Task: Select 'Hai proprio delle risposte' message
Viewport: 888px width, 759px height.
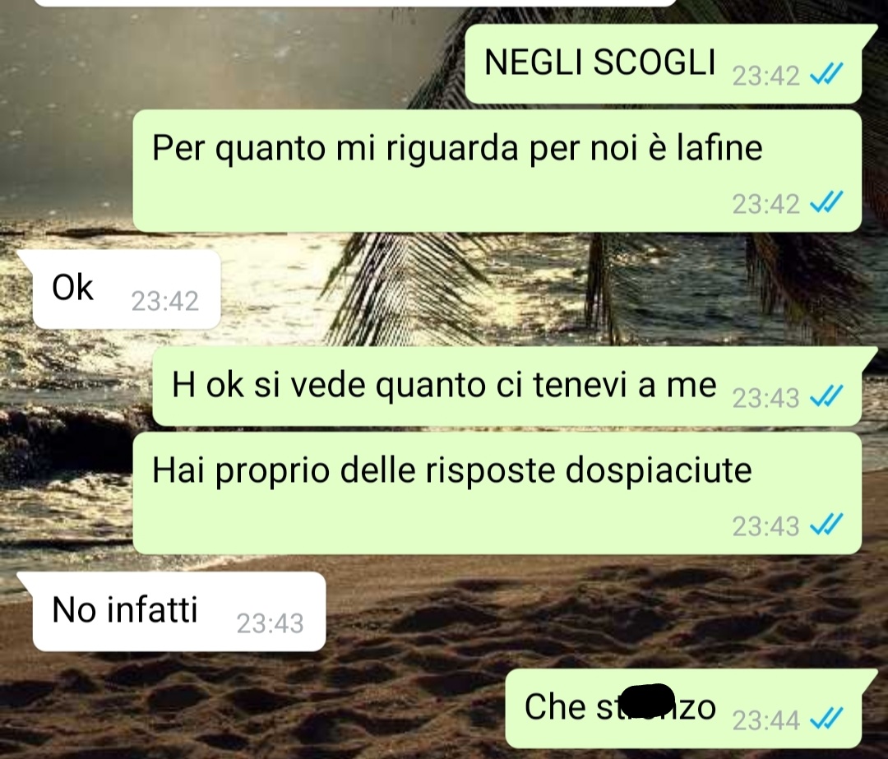Action: point(497,493)
